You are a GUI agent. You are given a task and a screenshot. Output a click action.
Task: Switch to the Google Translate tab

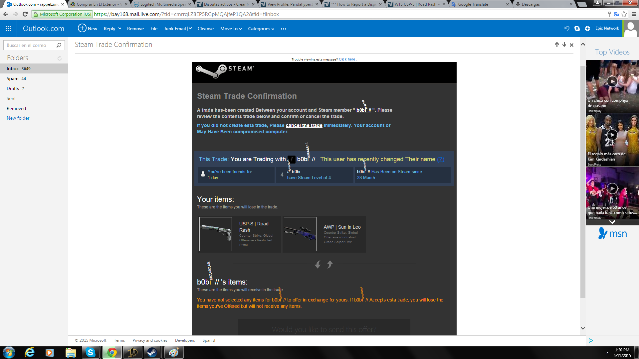point(481,4)
